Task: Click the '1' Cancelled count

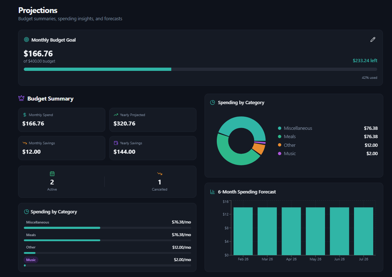Action: point(160,182)
